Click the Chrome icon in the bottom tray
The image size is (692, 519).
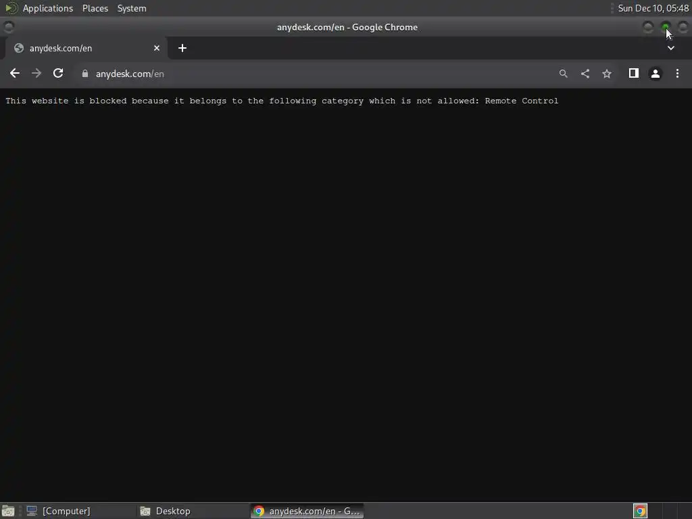640,511
